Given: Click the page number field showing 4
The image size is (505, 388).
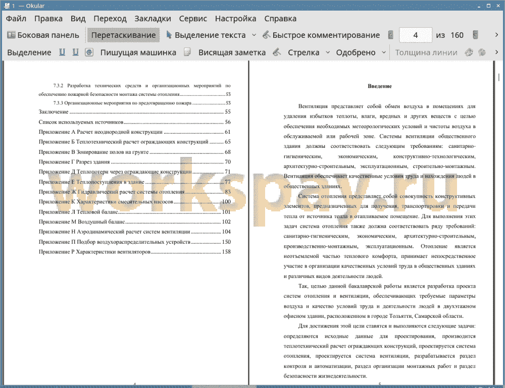Looking at the screenshot, I should pos(416,35).
